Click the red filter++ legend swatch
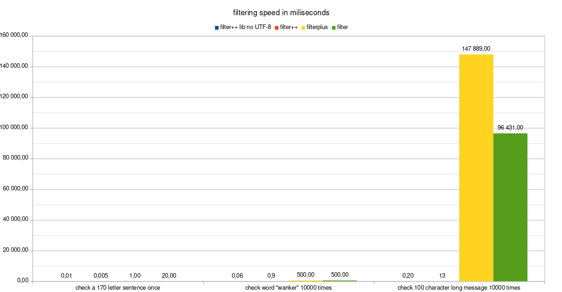The image size is (562, 292). (x=276, y=28)
